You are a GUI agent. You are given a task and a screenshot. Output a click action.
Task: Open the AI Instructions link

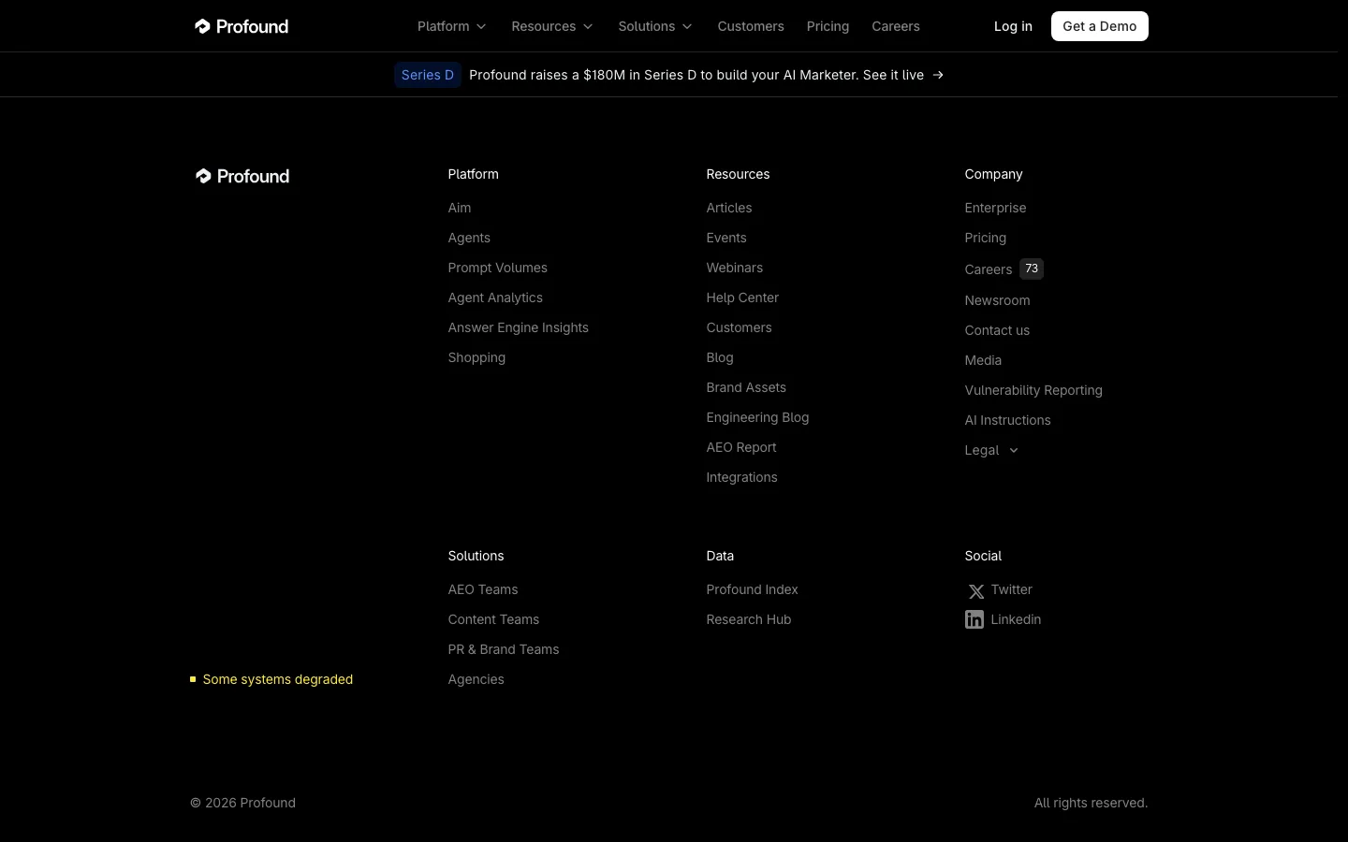[1008, 420]
